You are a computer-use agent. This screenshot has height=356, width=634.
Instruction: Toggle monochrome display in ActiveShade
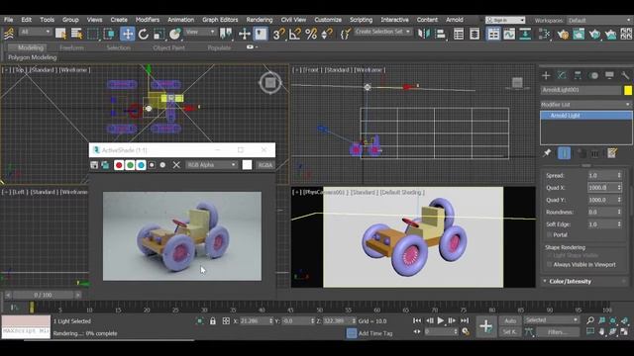(x=162, y=165)
